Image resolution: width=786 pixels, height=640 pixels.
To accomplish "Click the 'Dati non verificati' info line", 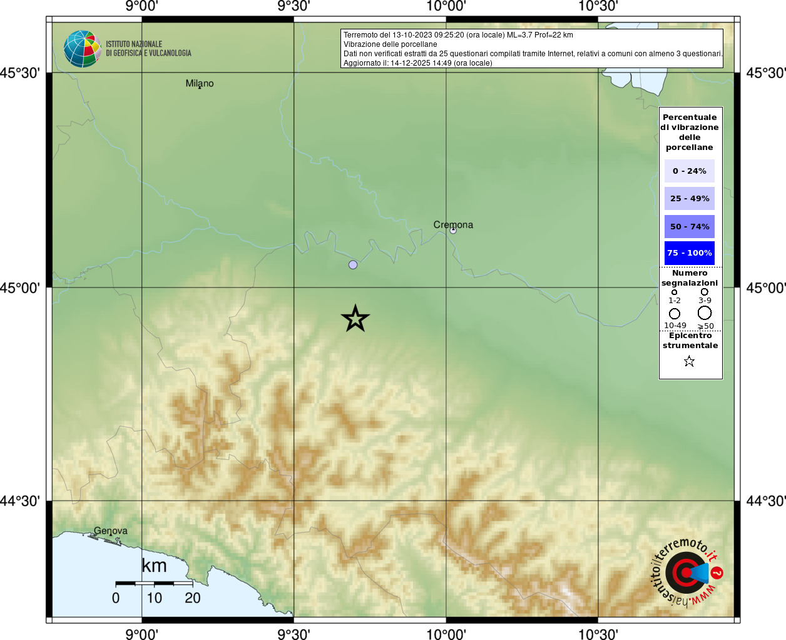I will [533, 54].
